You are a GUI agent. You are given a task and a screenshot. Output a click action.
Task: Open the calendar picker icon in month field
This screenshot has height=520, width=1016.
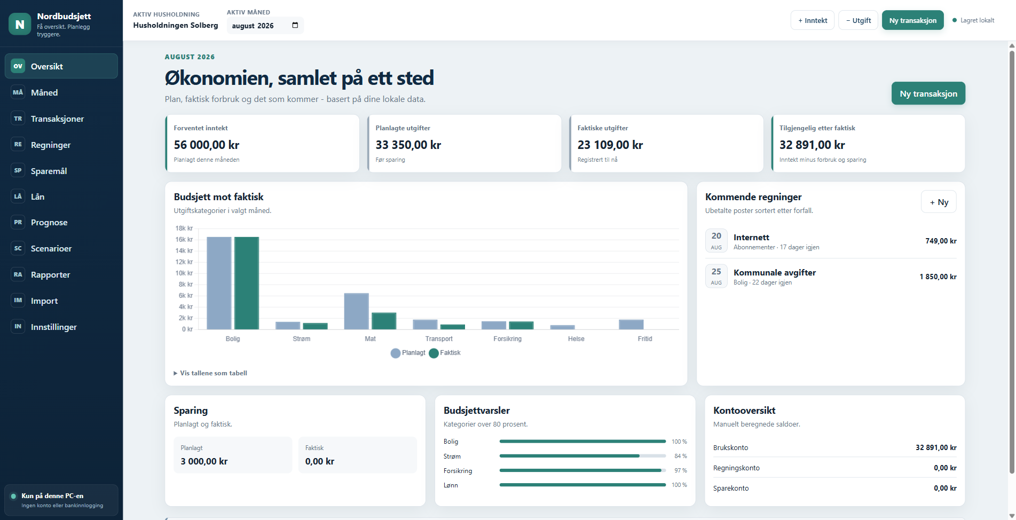coord(295,25)
